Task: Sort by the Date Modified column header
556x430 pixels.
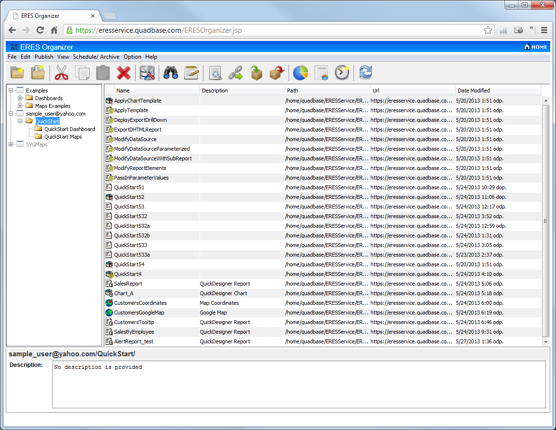Action: [498, 91]
